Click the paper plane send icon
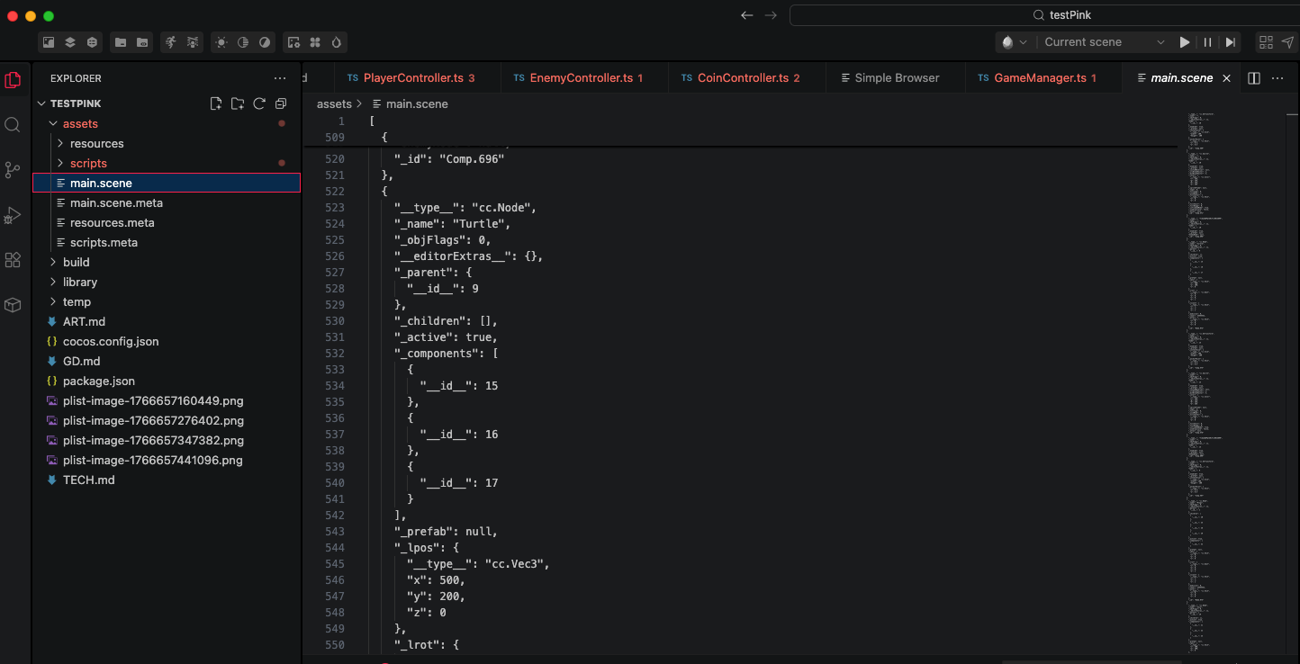 click(1287, 42)
